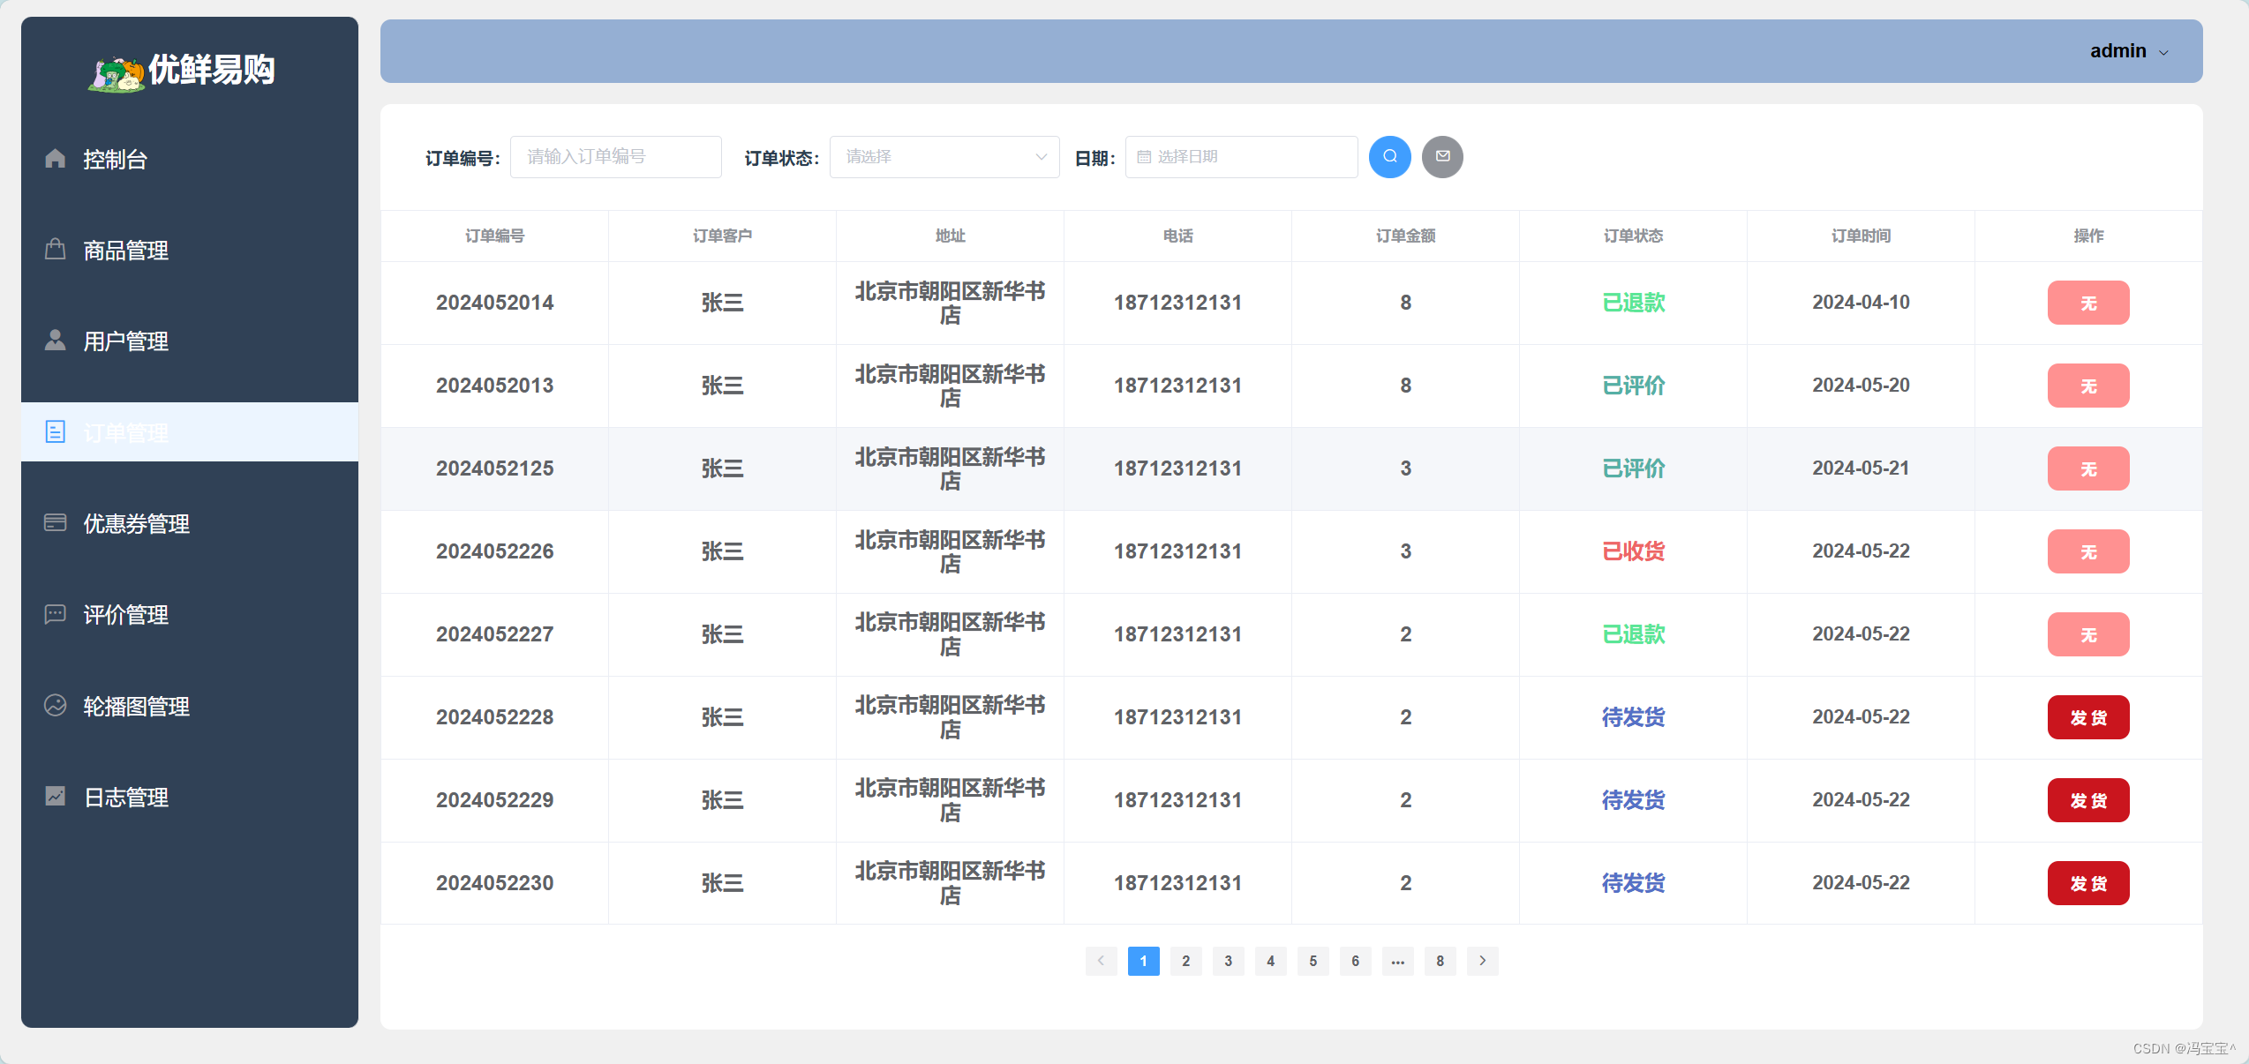The height and width of the screenshot is (1064, 2249).
Task: Click the 订单编号 input field
Action: [x=615, y=157]
